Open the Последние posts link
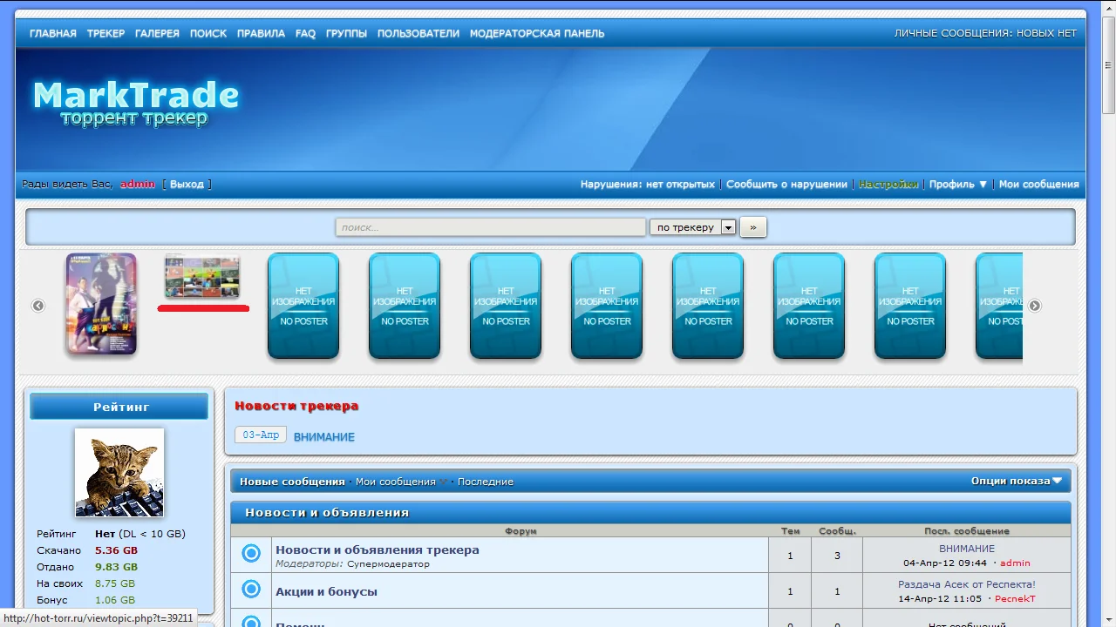1116x627 pixels. [x=486, y=482]
